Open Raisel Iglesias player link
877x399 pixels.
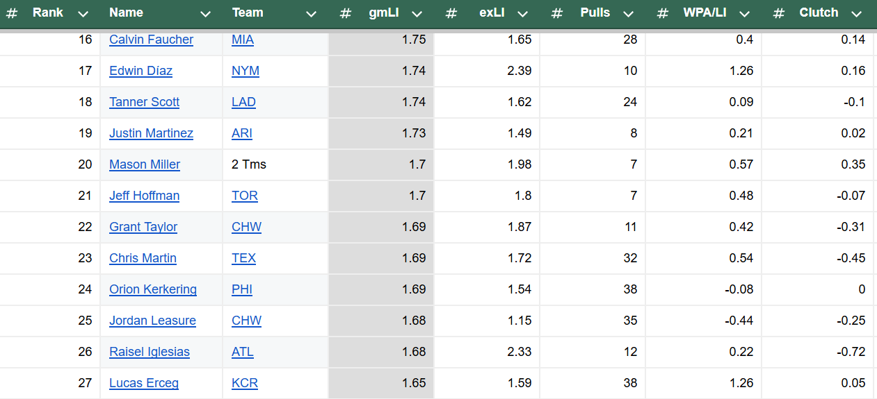(x=150, y=352)
